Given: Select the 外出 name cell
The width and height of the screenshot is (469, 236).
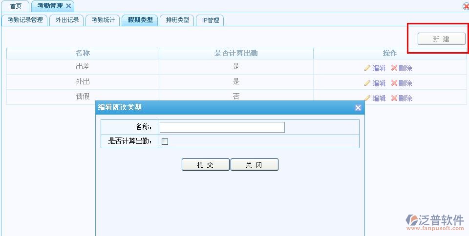Looking at the screenshot, I should [83, 82].
